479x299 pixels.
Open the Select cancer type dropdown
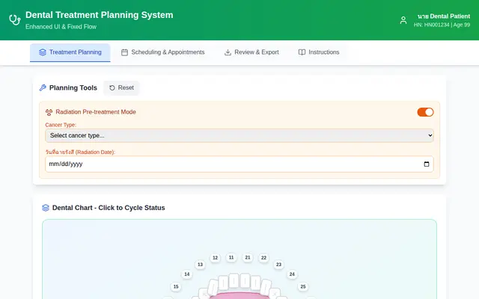pyautogui.click(x=239, y=135)
